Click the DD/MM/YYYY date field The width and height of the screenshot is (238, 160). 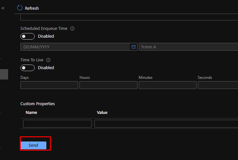click(x=75, y=47)
